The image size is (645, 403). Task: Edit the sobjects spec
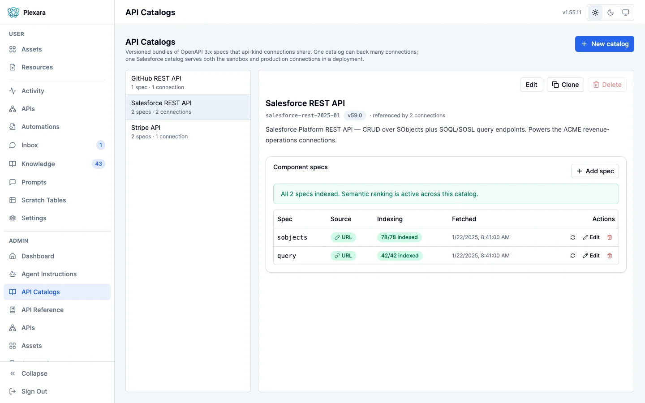tap(591, 237)
